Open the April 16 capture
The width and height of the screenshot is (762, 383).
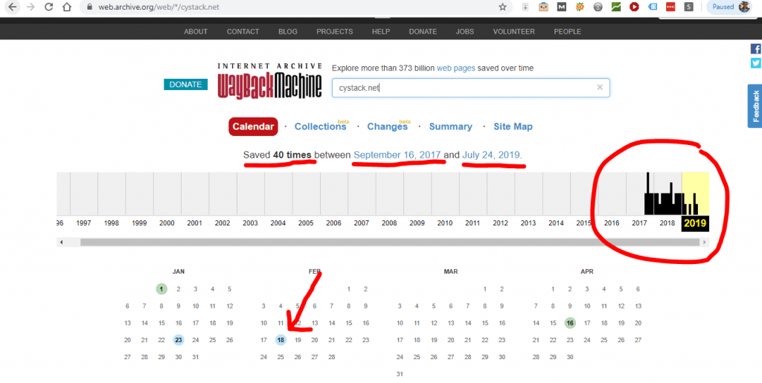point(570,324)
